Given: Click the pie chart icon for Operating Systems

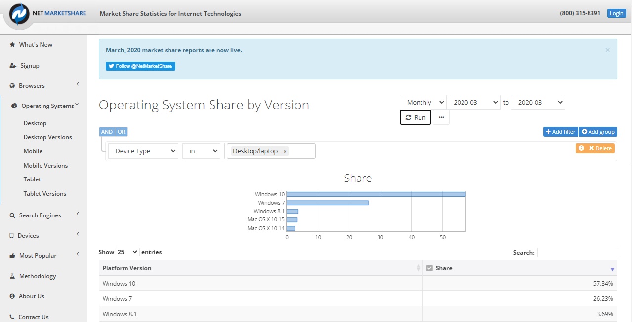Looking at the screenshot, I should (14, 106).
